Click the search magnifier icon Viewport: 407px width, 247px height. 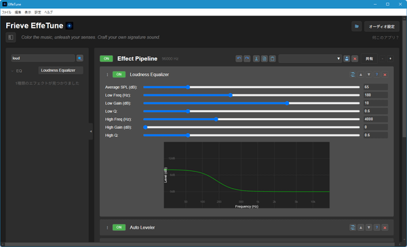click(79, 58)
